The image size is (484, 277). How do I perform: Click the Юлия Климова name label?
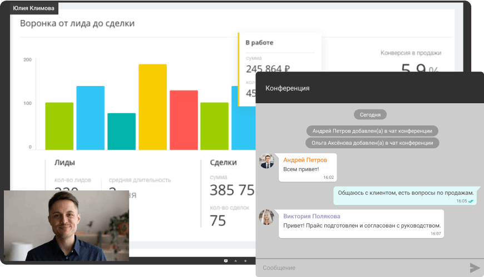click(34, 8)
